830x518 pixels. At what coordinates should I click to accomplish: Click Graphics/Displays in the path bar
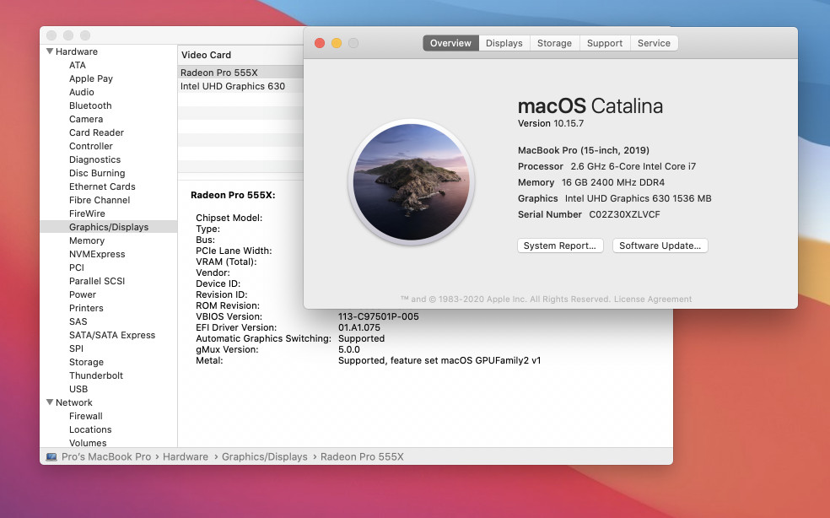click(x=265, y=456)
